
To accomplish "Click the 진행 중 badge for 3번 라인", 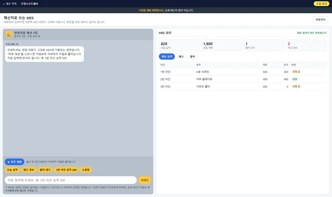I will (x=296, y=86).
